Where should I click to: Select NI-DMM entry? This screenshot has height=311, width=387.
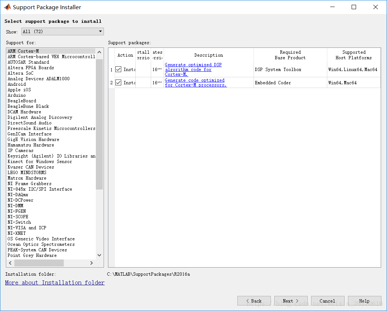(x=51, y=205)
